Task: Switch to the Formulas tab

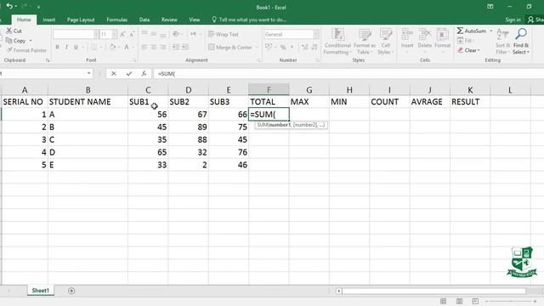Action: pyautogui.click(x=117, y=20)
